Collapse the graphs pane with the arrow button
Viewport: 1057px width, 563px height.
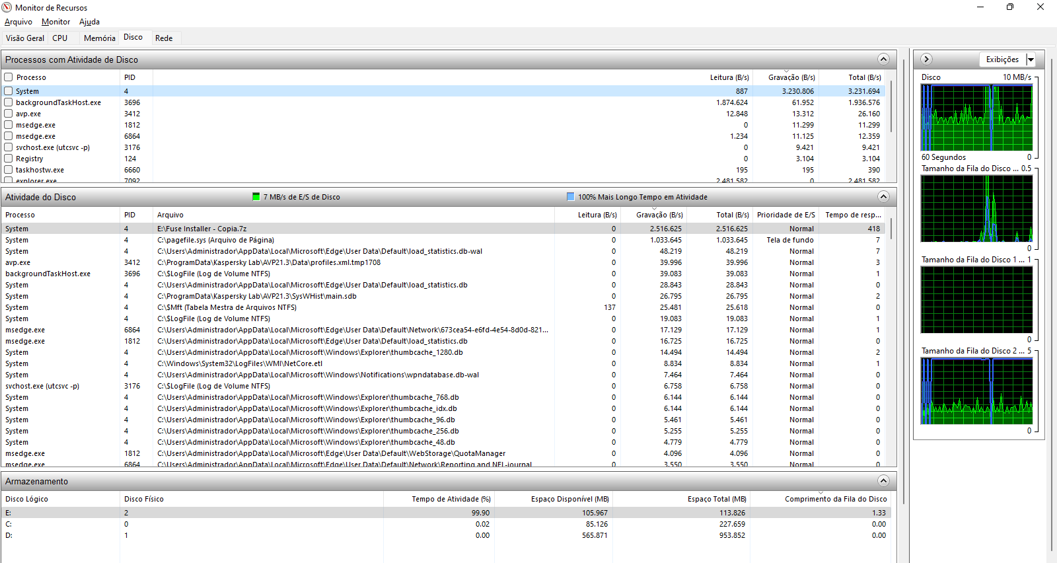[926, 59]
